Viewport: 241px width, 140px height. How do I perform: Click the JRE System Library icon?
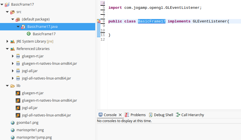(13, 41)
